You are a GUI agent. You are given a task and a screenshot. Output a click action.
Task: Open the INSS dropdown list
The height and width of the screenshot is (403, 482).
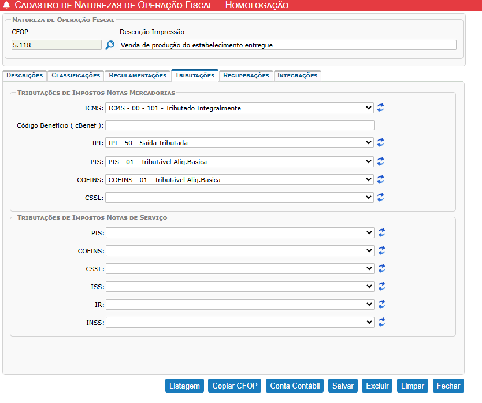tap(240, 322)
